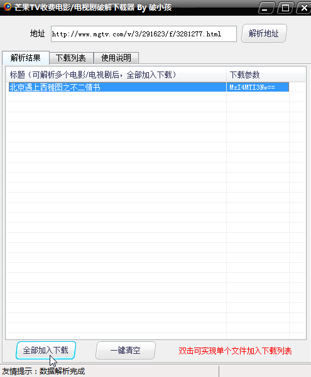Click the 一键清空 button
The image size is (311, 377).
[125, 350]
